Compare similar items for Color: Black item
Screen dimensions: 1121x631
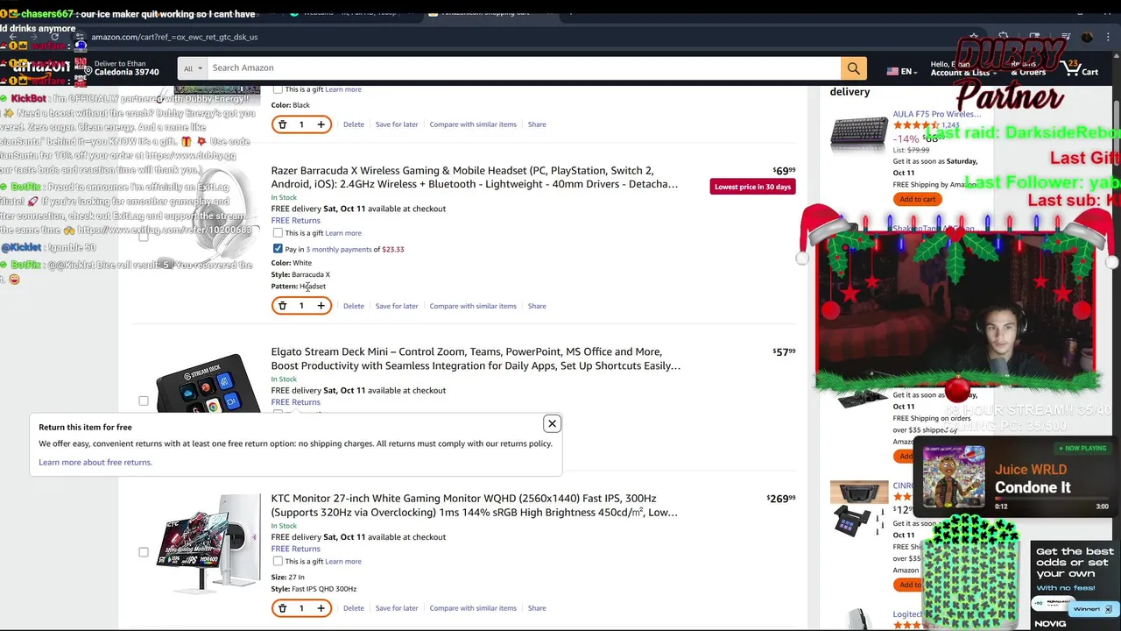(x=473, y=124)
